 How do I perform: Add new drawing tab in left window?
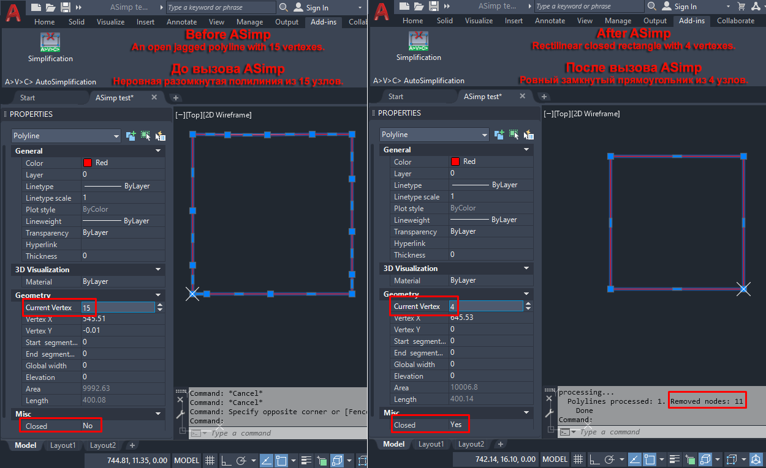[x=176, y=97]
